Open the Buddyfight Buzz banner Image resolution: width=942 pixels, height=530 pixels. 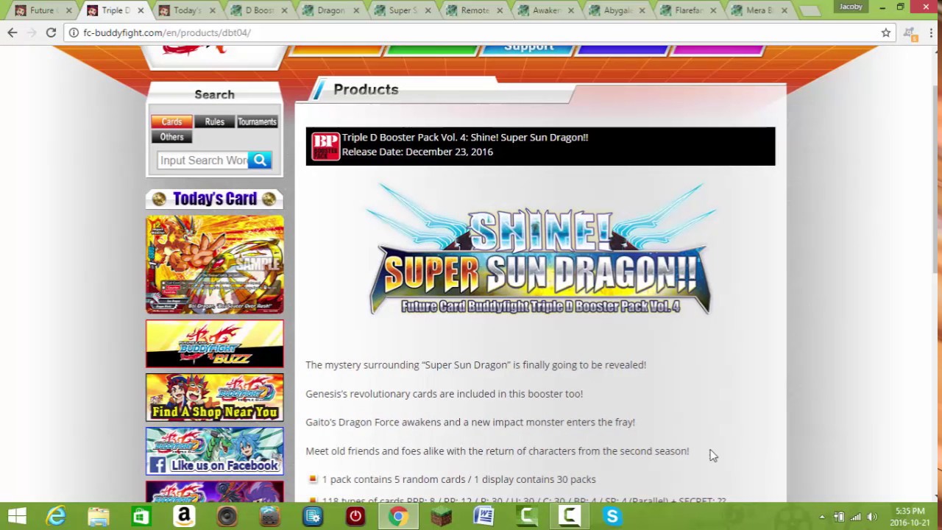click(x=214, y=344)
